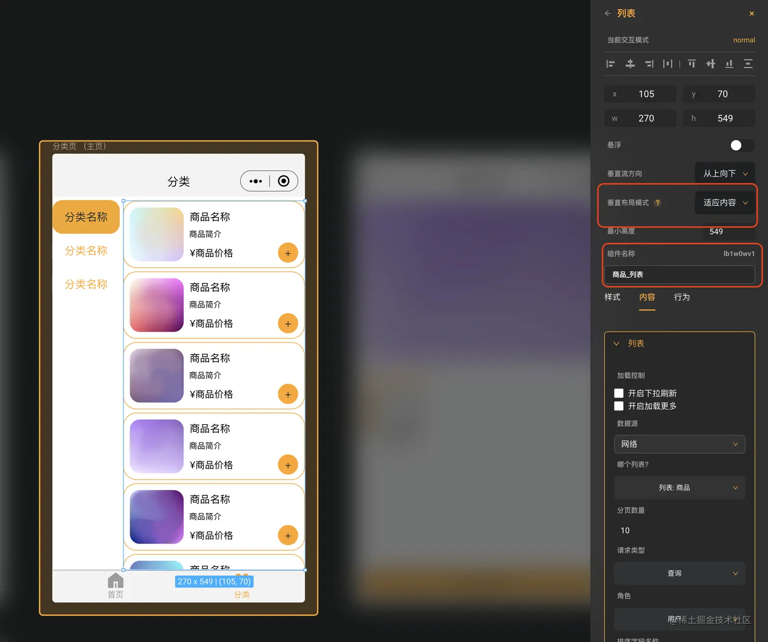
Task: Select third product's mauve swirl image
Action: pos(156,376)
